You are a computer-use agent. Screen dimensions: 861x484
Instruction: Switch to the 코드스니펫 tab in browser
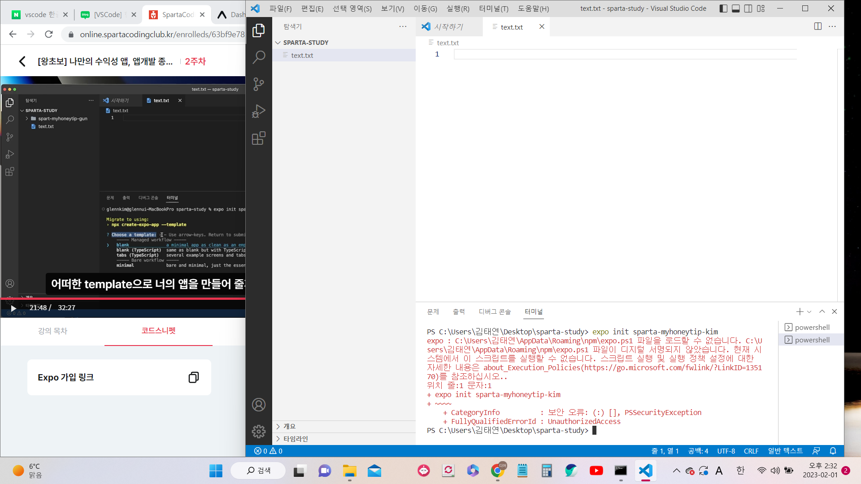[x=158, y=331]
